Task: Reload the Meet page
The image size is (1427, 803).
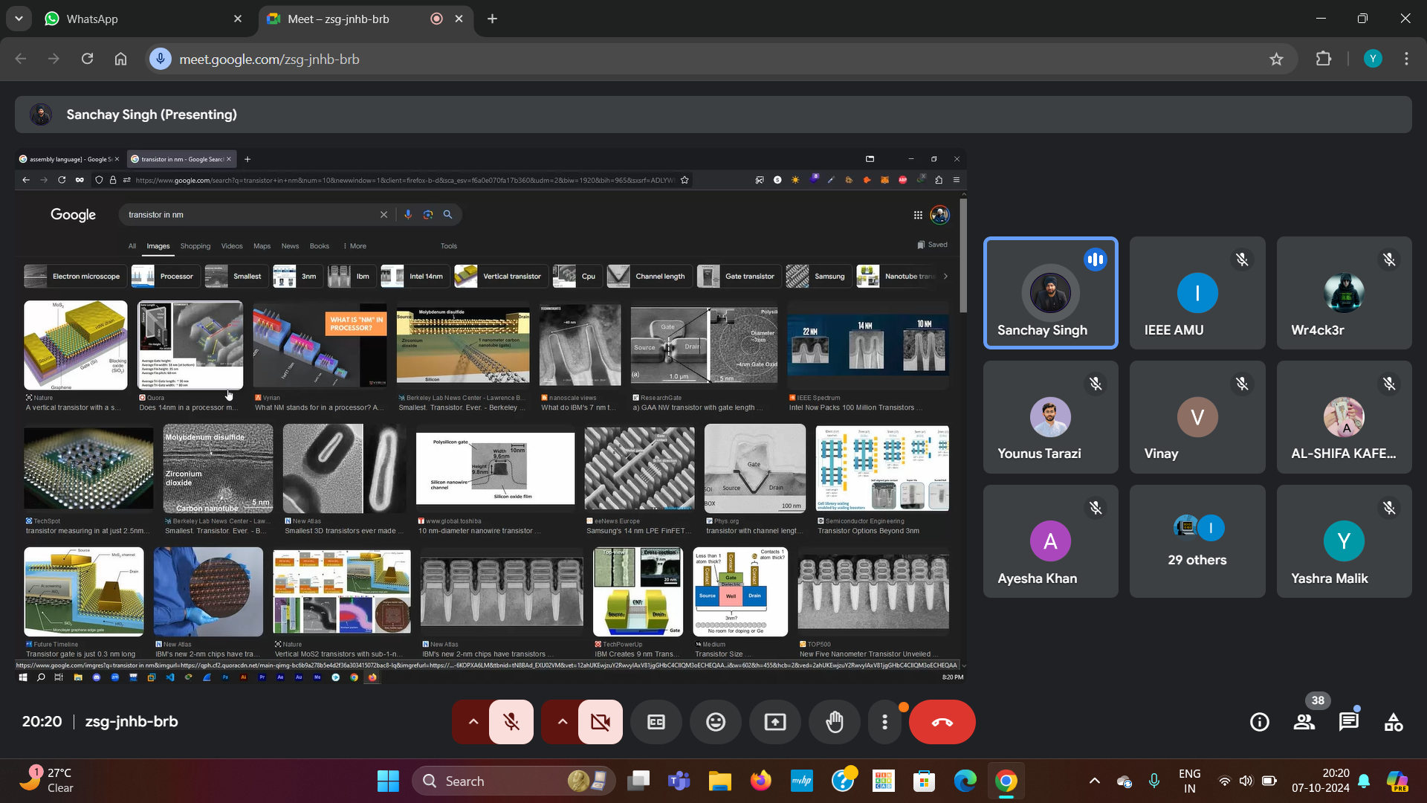Action: pos(87,59)
